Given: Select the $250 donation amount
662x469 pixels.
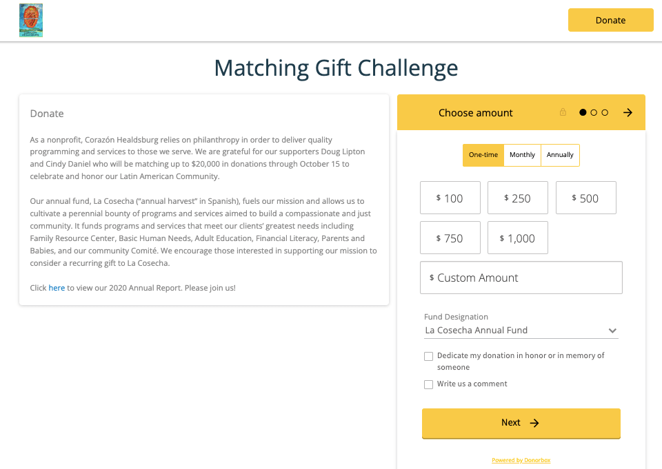Looking at the screenshot, I should point(517,198).
